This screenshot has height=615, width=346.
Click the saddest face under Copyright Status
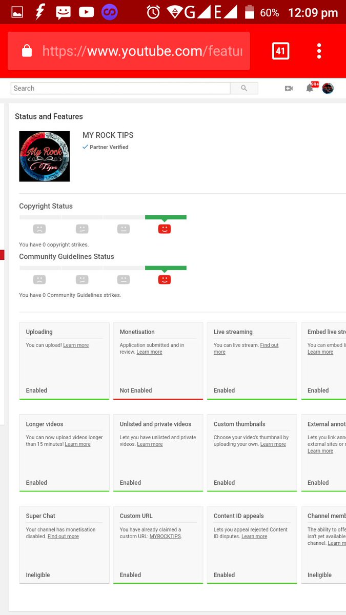tap(39, 229)
